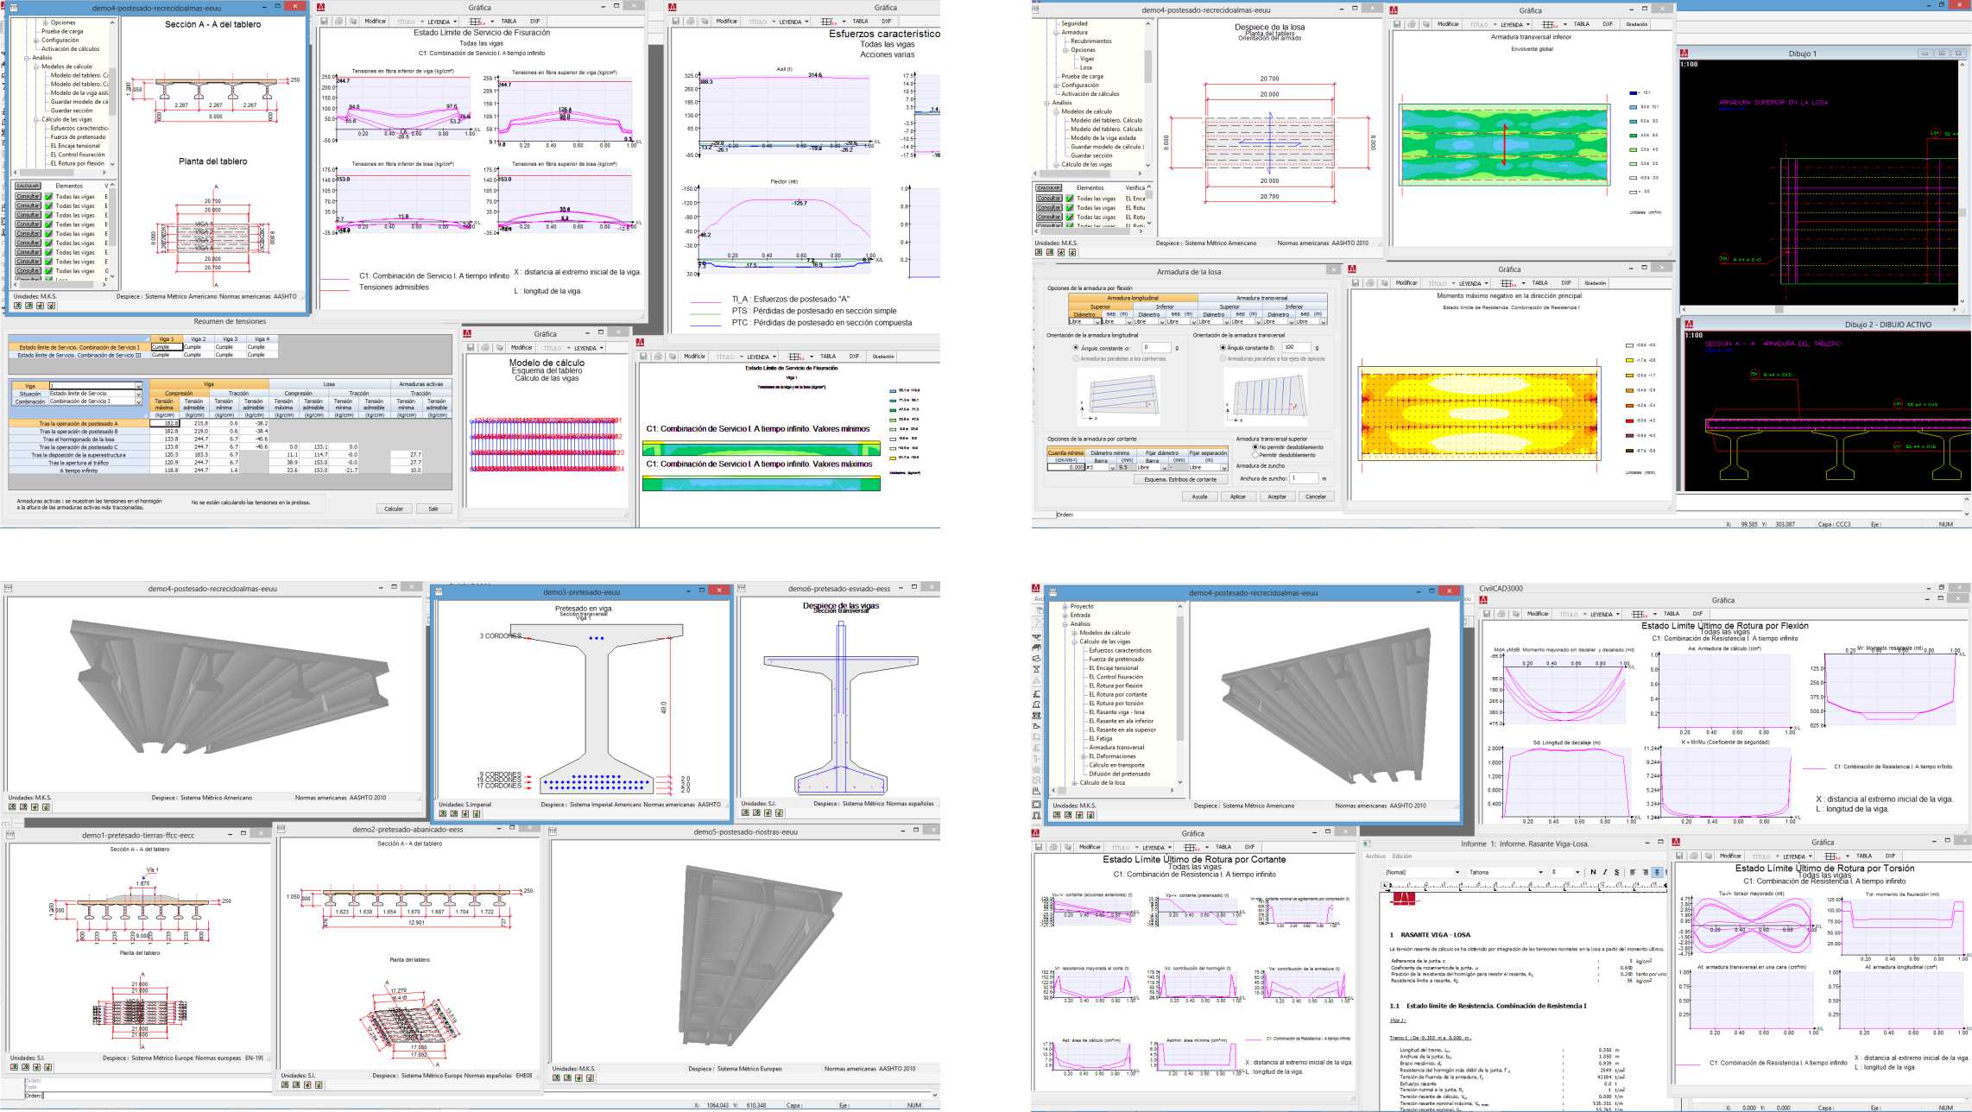Click the Esquema. Estribos de cortante button
This screenshot has height=1112, width=1972.
pos(1180,479)
